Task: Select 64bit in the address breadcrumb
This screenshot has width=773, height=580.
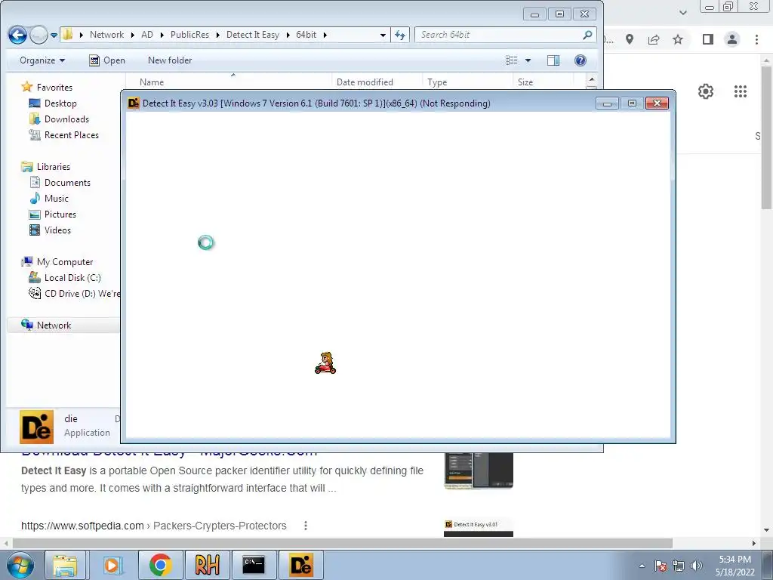Action: pos(306,35)
